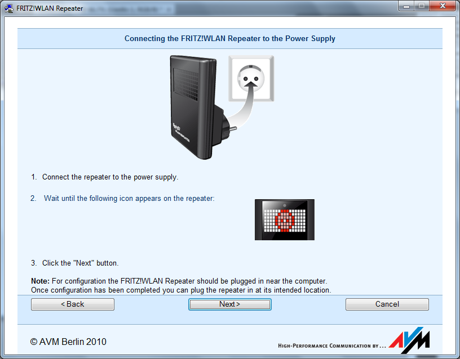Screen dimensions: 460x359
Task: Click step 3 'Click the "Next" button' text
Action: 80,263
